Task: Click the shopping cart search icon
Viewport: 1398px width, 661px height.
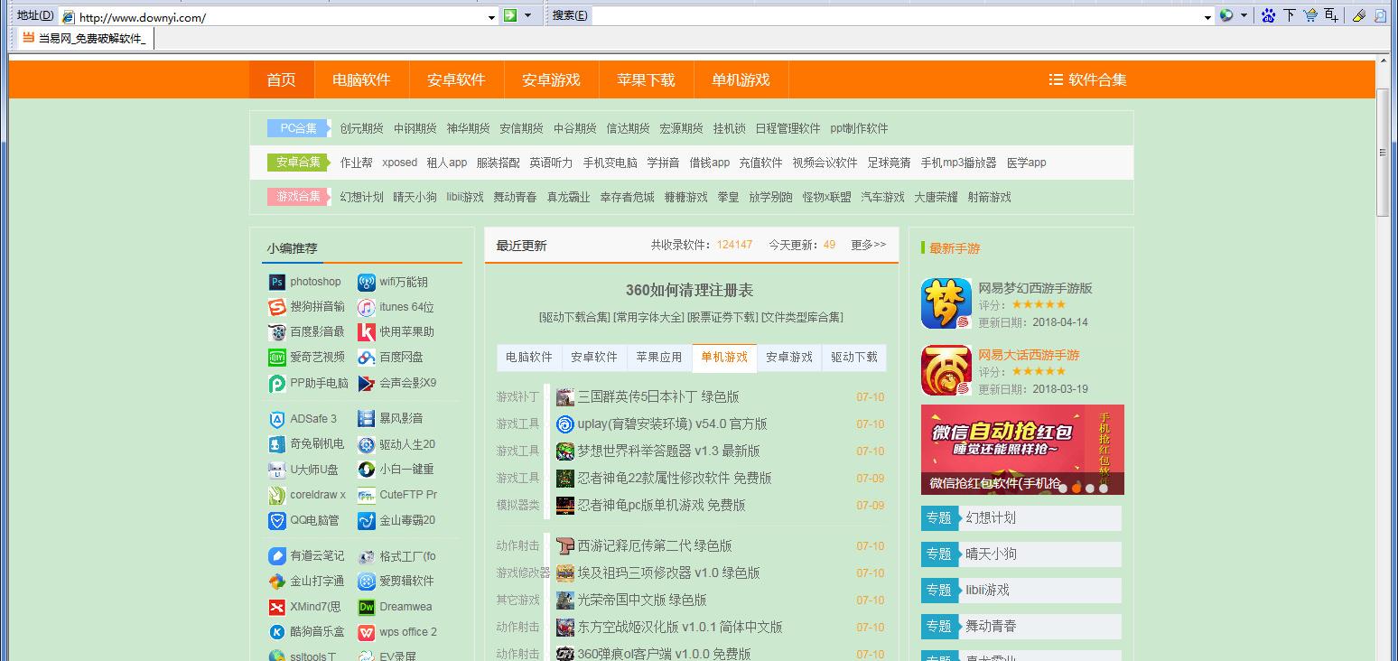Action: pos(1309,15)
